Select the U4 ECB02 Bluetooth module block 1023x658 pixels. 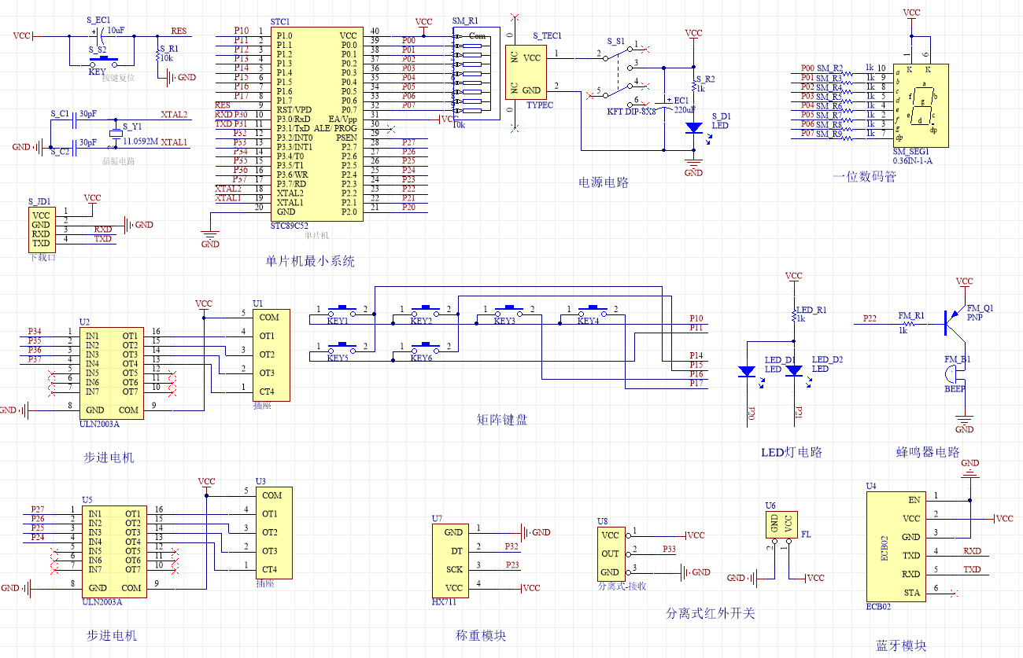pos(896,546)
